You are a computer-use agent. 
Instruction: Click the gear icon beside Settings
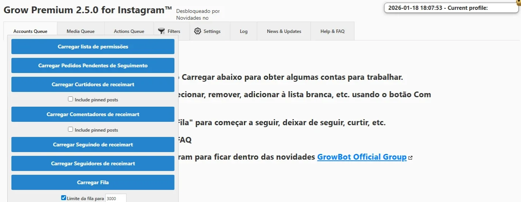[197, 31]
